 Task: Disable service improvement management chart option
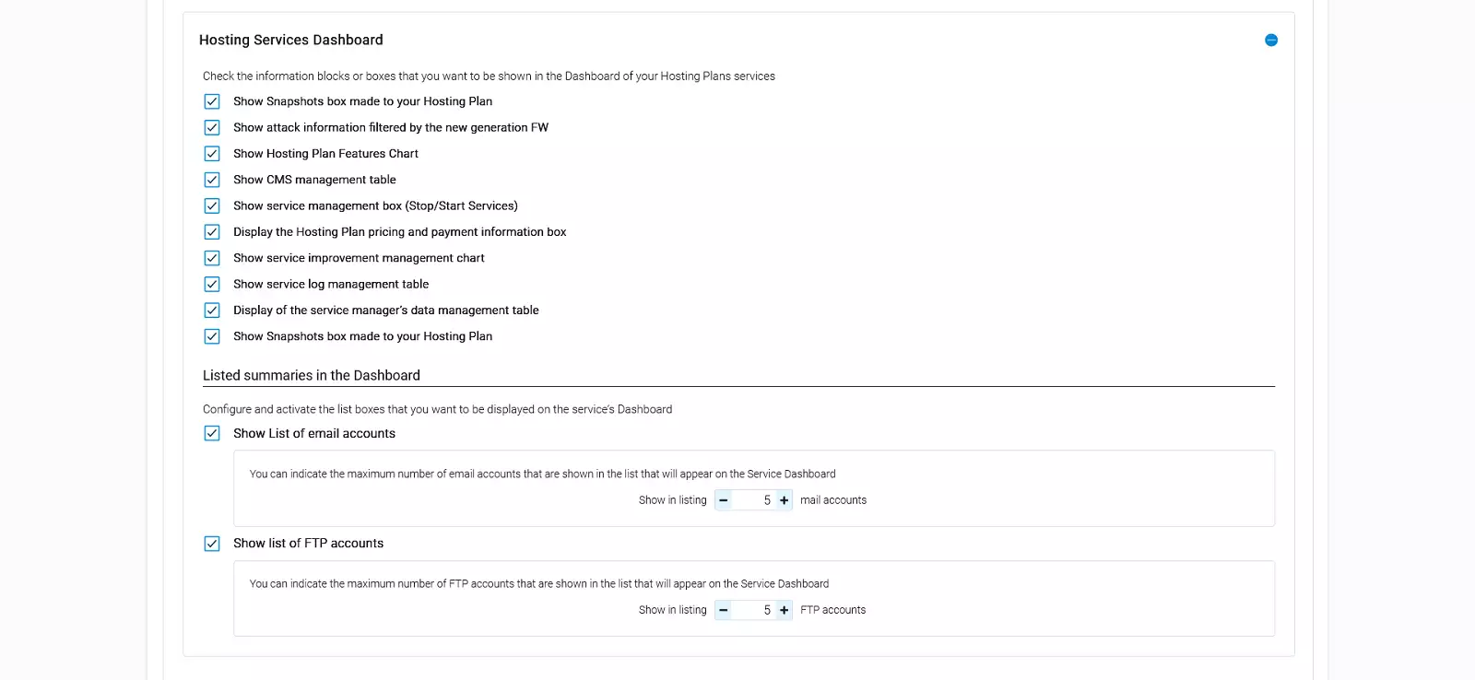click(212, 258)
